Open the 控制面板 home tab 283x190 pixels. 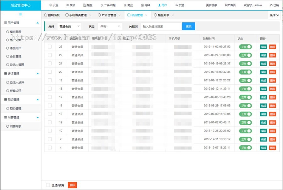pos(52,15)
